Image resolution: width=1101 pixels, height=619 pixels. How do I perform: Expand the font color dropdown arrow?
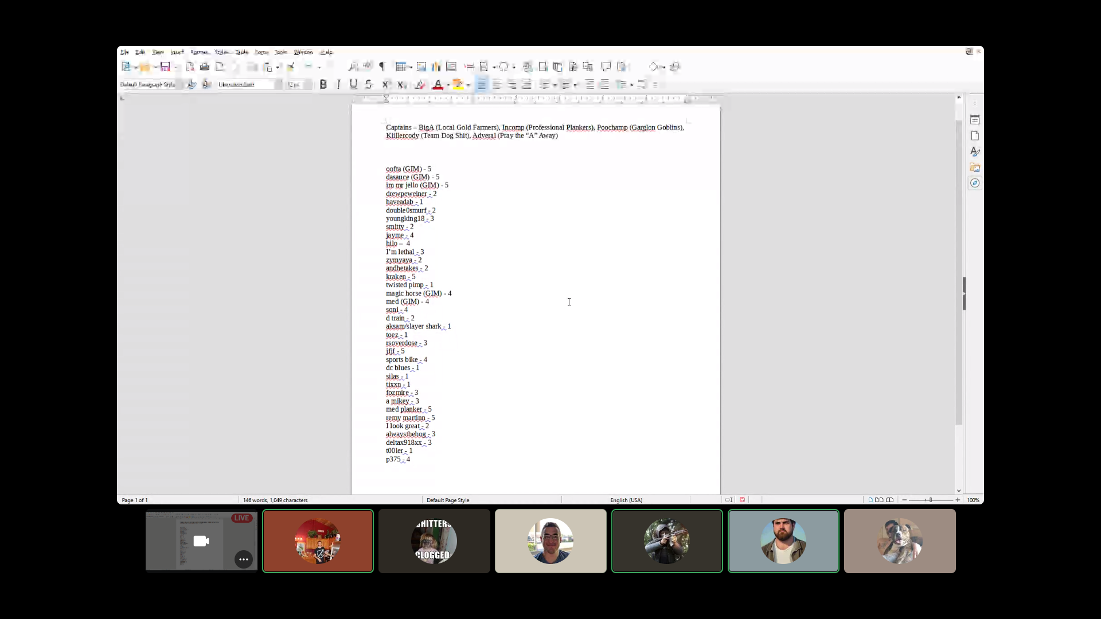(x=448, y=85)
